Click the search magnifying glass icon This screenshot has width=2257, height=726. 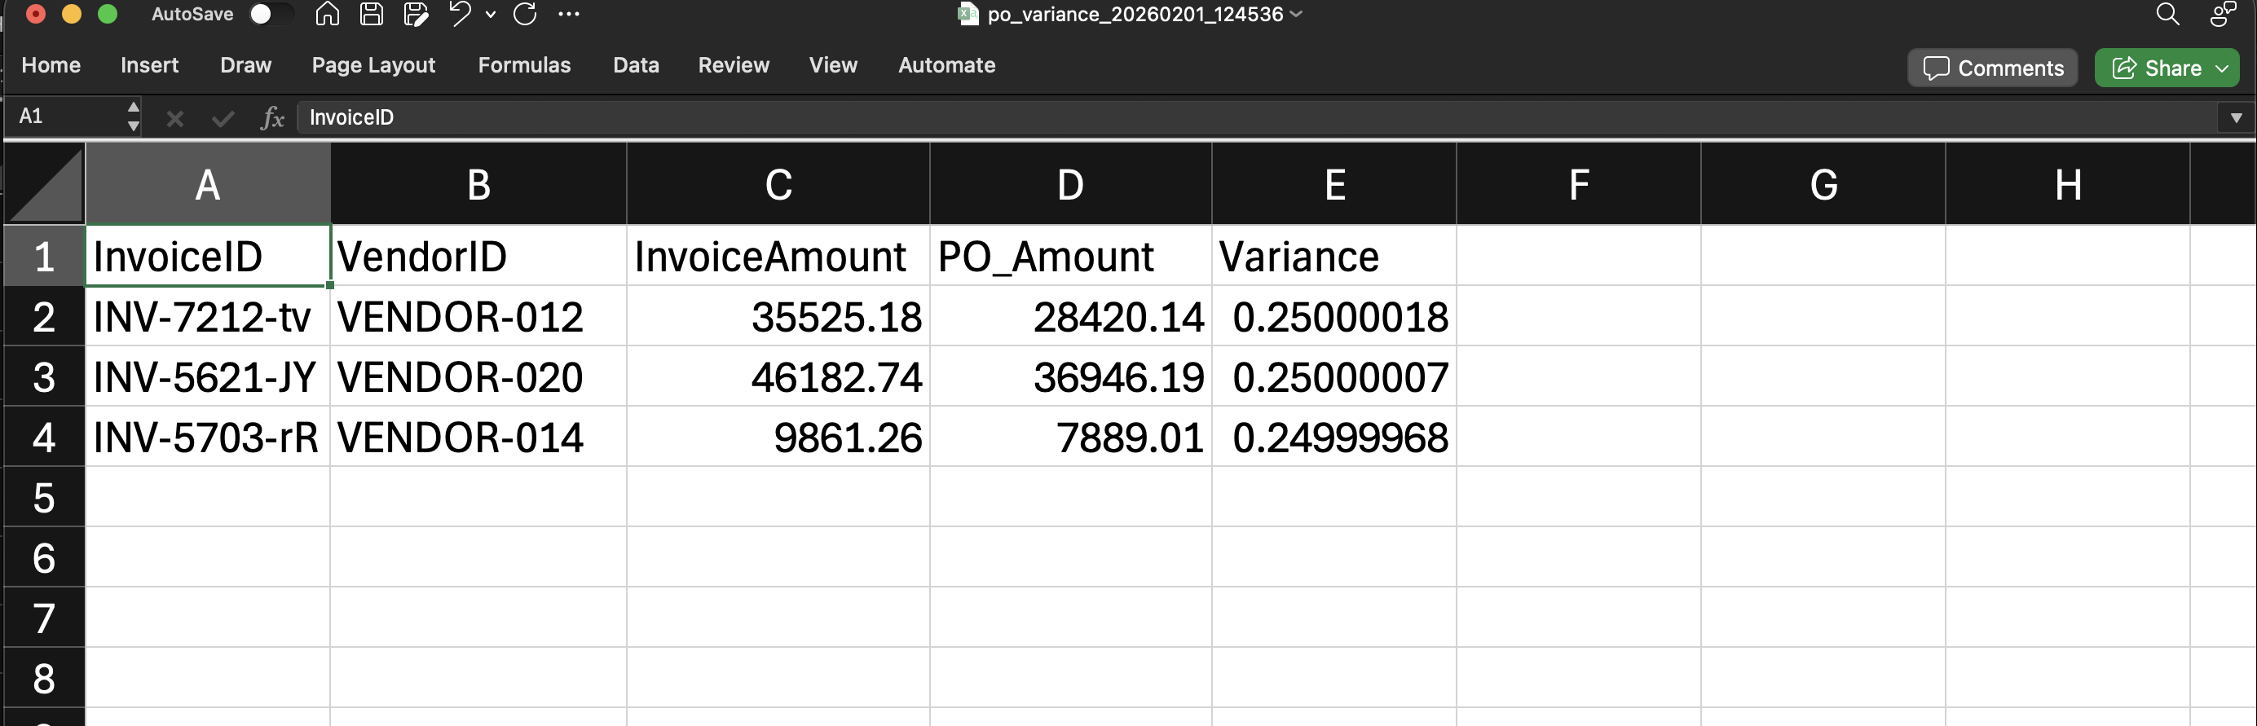click(x=2167, y=14)
